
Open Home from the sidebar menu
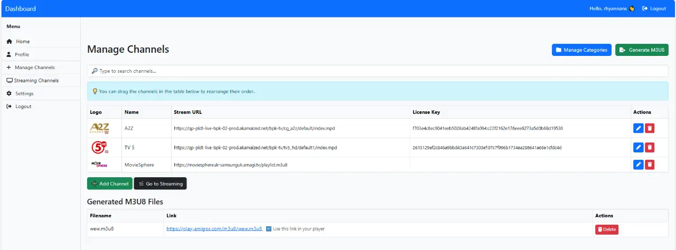(40, 41)
